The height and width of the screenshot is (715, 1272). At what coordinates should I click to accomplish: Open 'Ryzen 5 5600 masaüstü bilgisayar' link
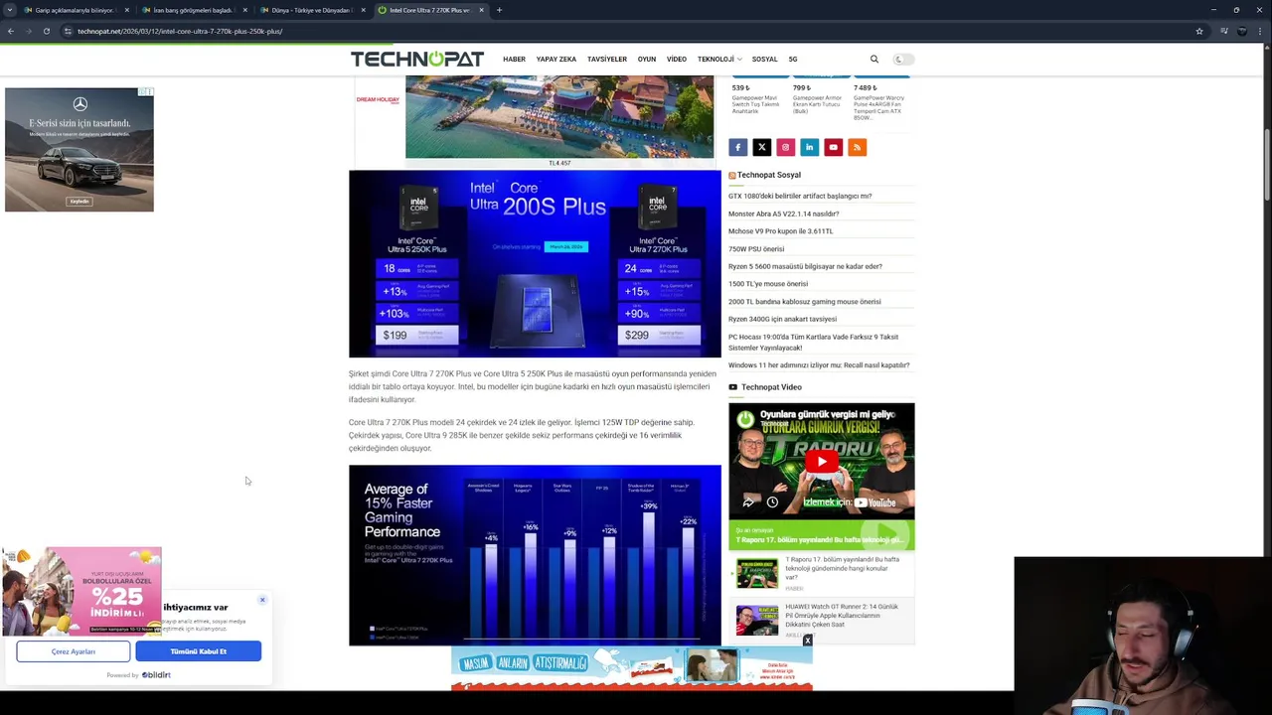[x=805, y=266]
